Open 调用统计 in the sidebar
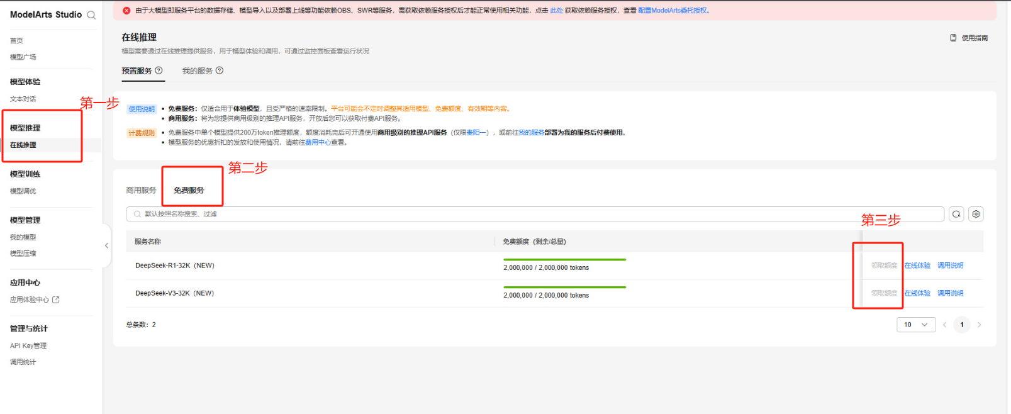This screenshot has height=414, width=1011. tap(23, 362)
